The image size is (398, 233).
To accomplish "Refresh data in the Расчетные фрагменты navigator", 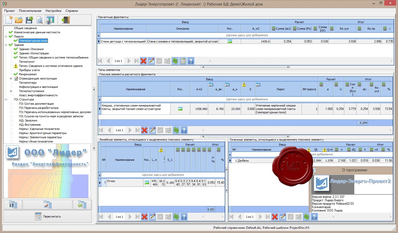I will [x=175, y=61].
